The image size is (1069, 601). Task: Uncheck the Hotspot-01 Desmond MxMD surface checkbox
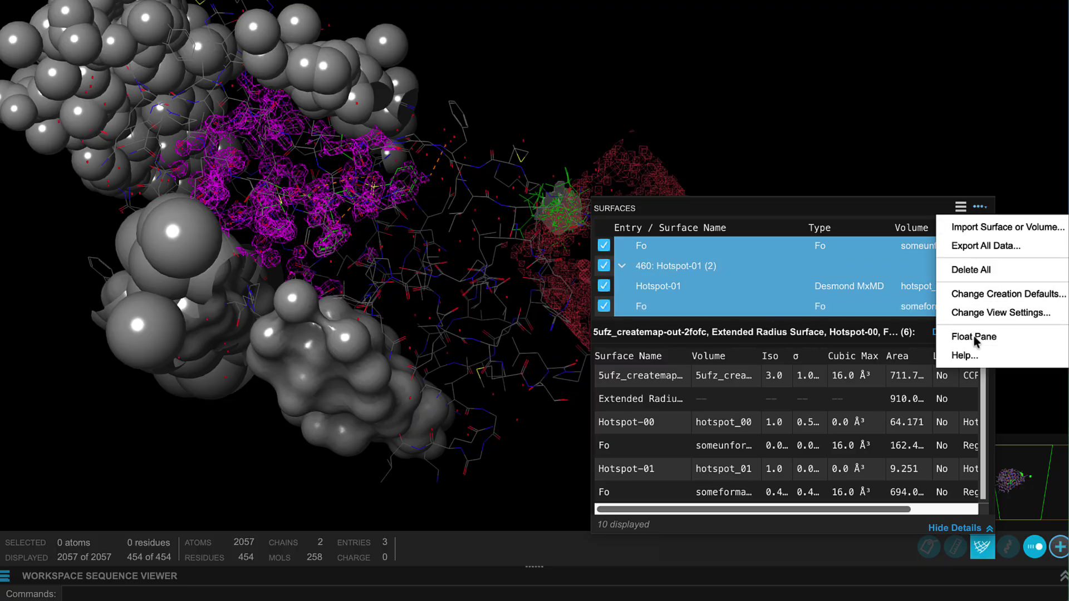(x=604, y=286)
